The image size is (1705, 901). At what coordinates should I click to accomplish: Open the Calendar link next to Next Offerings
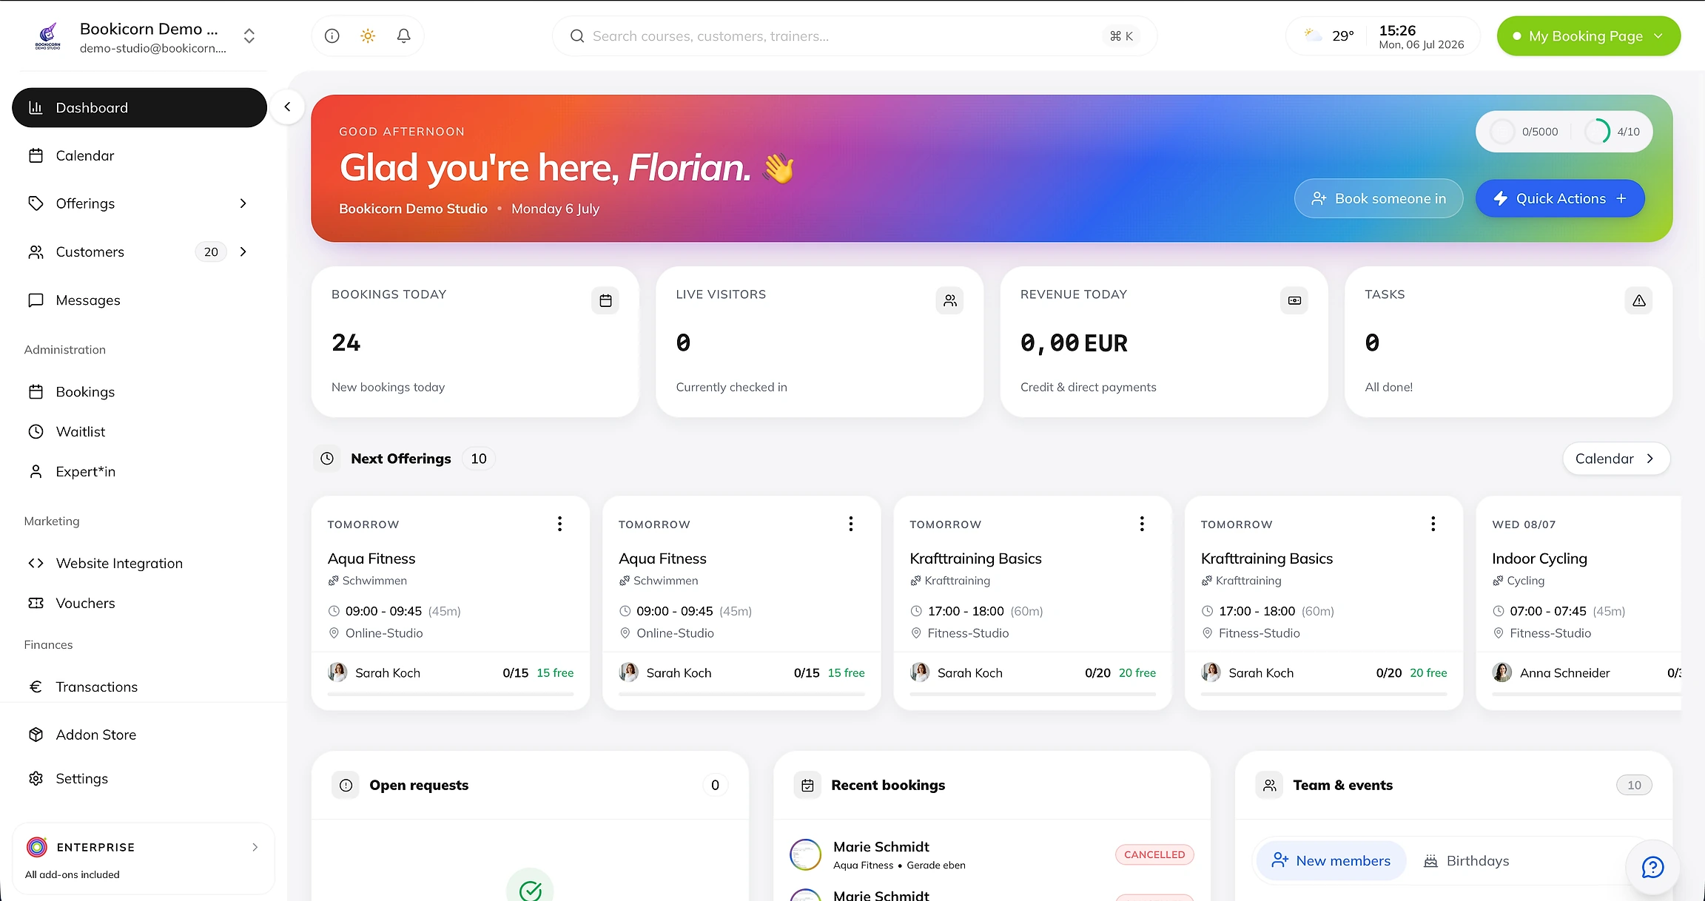pos(1616,459)
